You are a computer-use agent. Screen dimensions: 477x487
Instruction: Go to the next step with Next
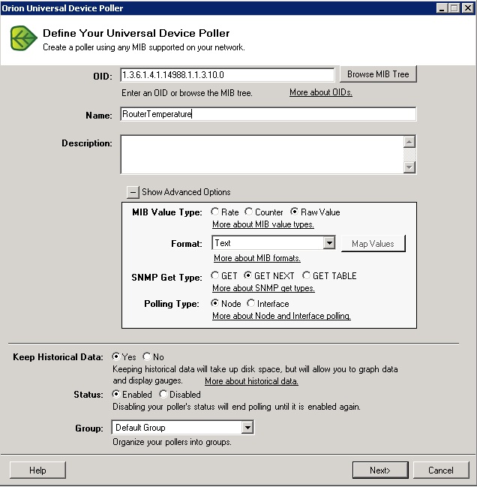point(380,470)
